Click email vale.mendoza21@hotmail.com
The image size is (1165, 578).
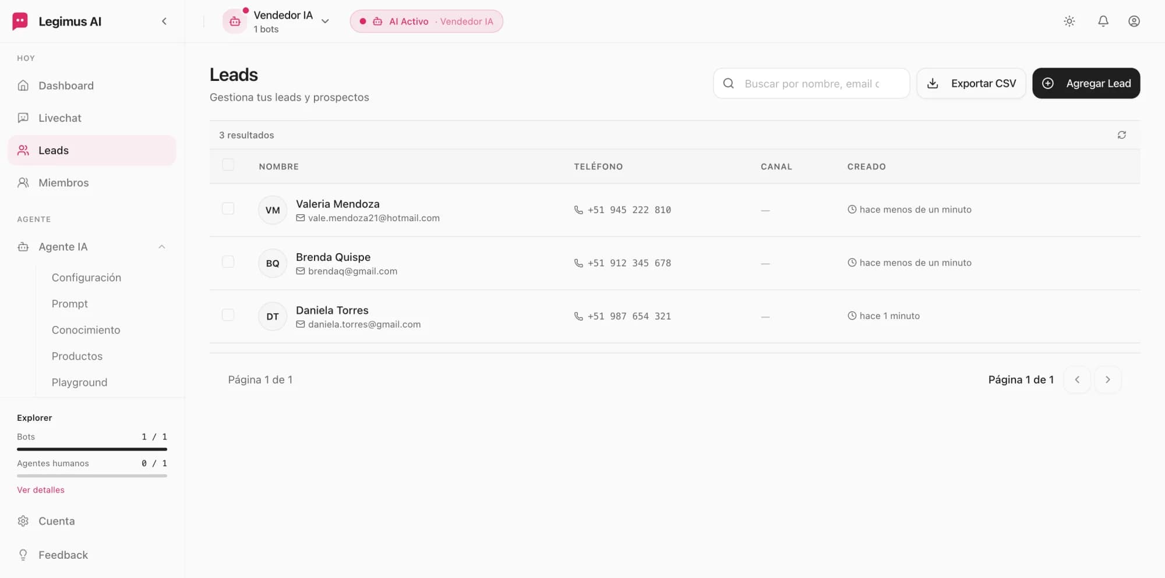pyautogui.click(x=374, y=218)
